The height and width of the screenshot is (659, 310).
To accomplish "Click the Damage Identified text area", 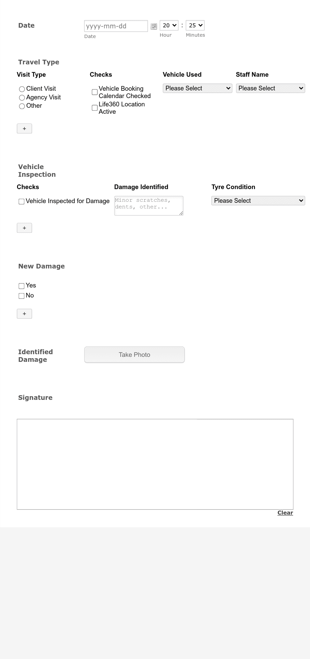I will (x=149, y=206).
